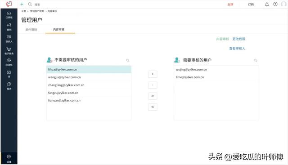Image resolution: width=288 pixels, height=165 pixels.
Task: Select wangjia@zylker.com.cn in the list
Action: pos(89,77)
